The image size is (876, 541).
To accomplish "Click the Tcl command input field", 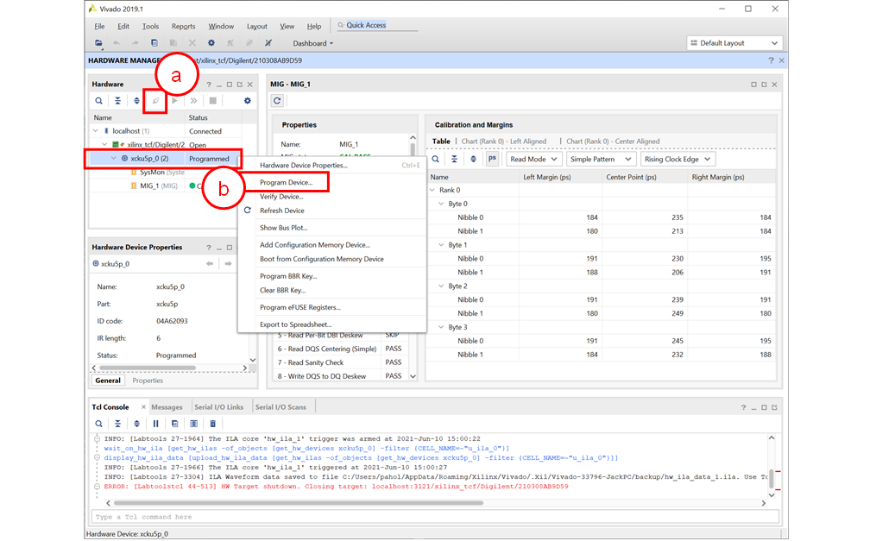I will coord(435,517).
